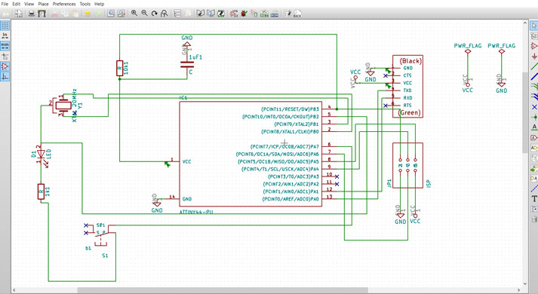
Task: Select the place bus tool
Action: pyautogui.click(x=534, y=77)
